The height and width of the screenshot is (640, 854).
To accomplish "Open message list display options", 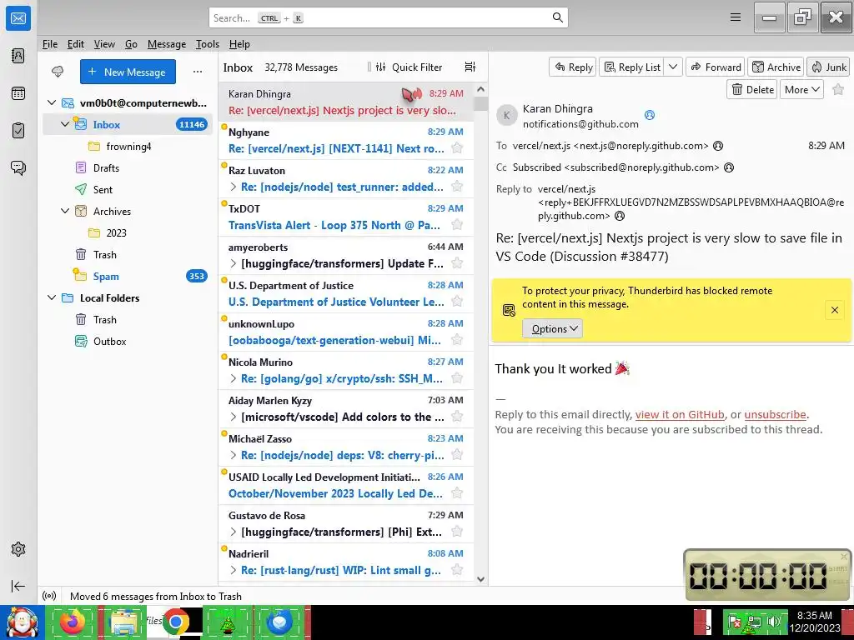I will [x=470, y=67].
